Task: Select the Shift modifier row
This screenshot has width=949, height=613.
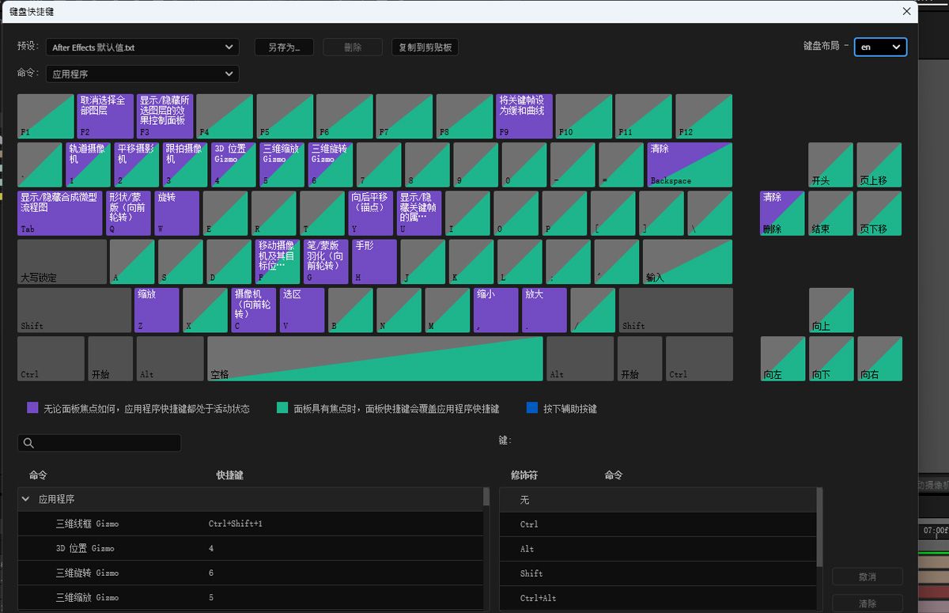Action: (x=658, y=573)
